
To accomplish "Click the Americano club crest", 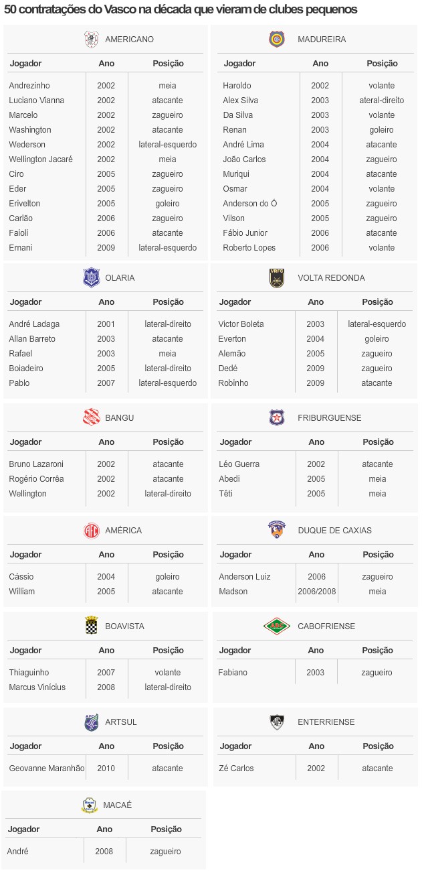I will pyautogui.click(x=92, y=40).
